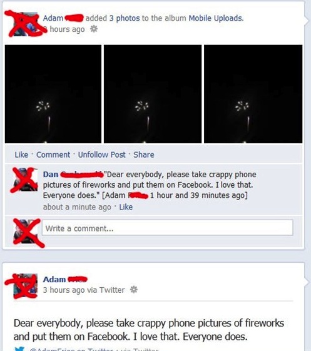Open the third fireworks photo thumbnail
The width and height of the screenshot is (311, 351).
253,94
